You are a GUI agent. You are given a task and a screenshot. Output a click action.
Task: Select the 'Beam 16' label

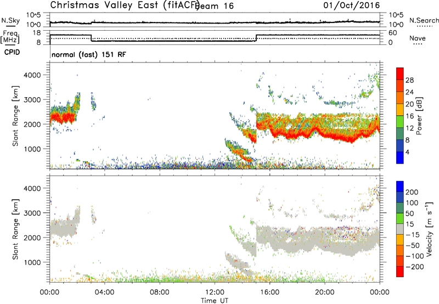click(x=215, y=6)
